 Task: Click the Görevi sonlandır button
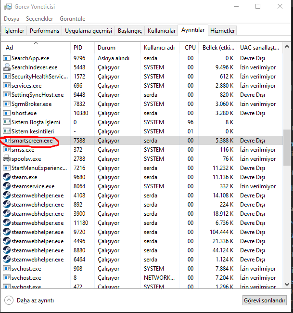265,300
